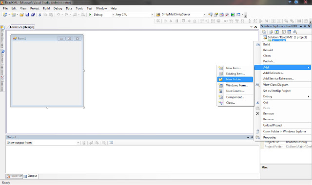Click Solution Explorer View Code icon

pyautogui.click(x=284, y=32)
